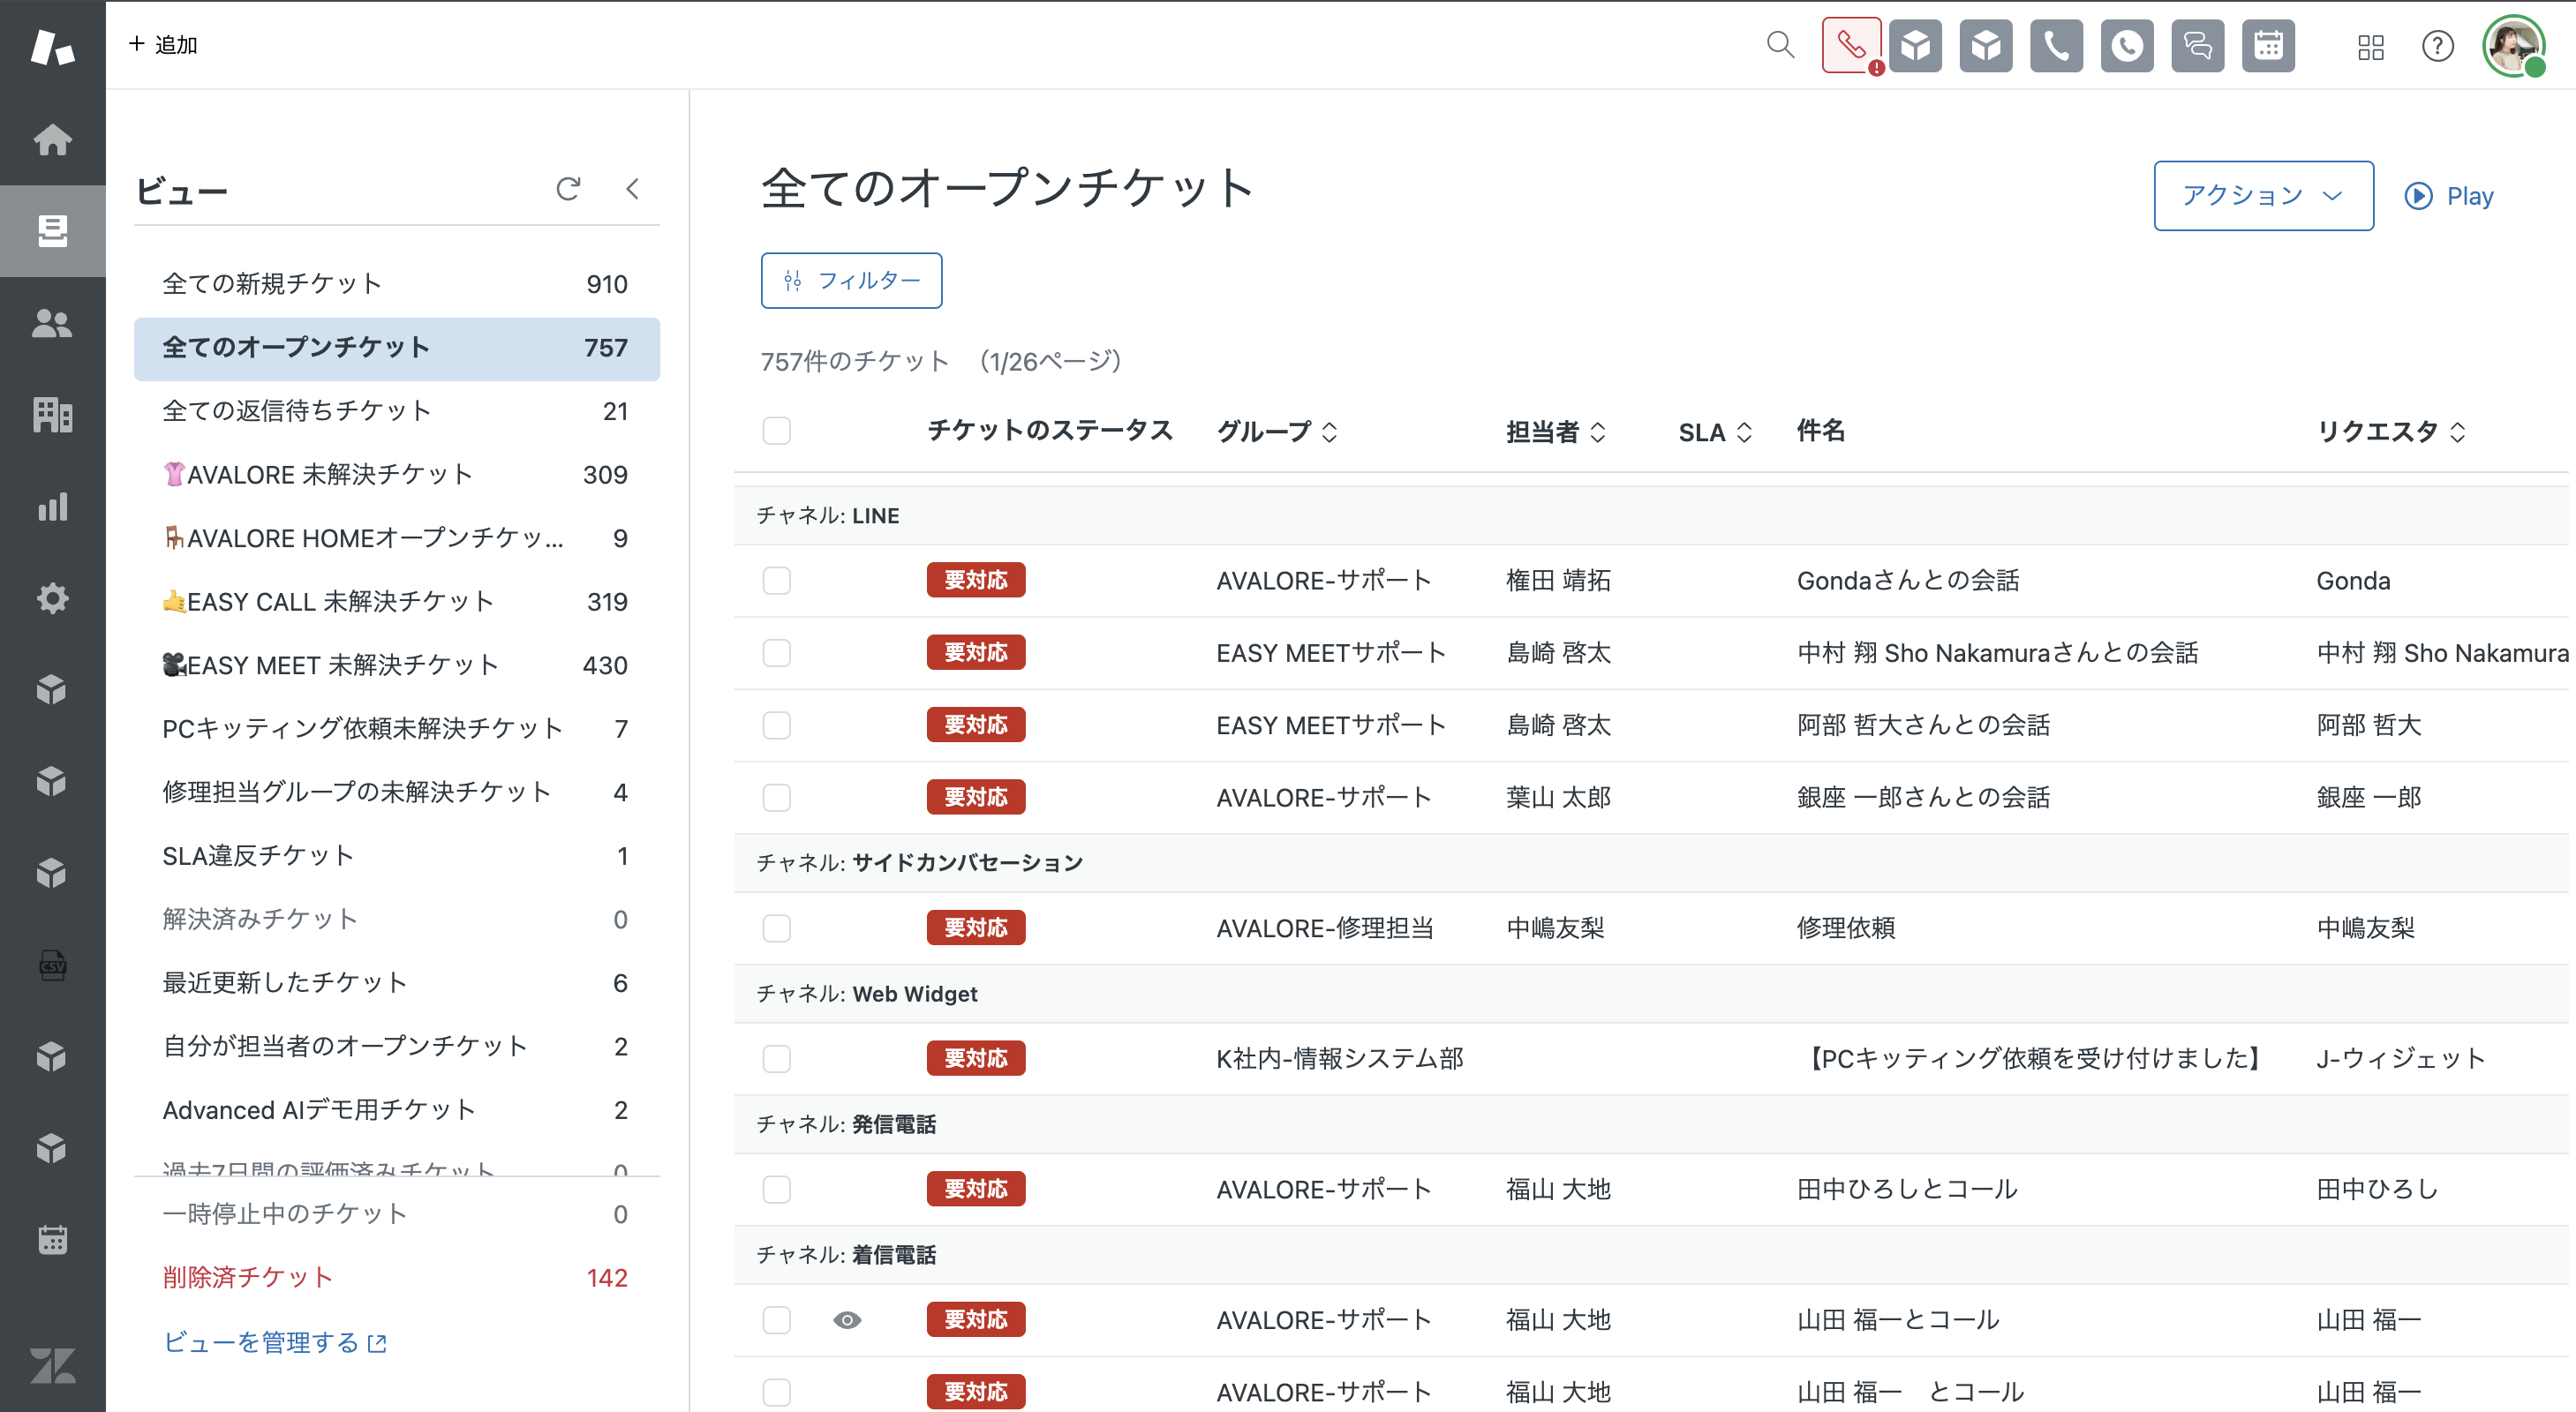Viewport: 2576px width, 1412px height.
Task: Sort by the 担当者 column
Action: [1555, 431]
